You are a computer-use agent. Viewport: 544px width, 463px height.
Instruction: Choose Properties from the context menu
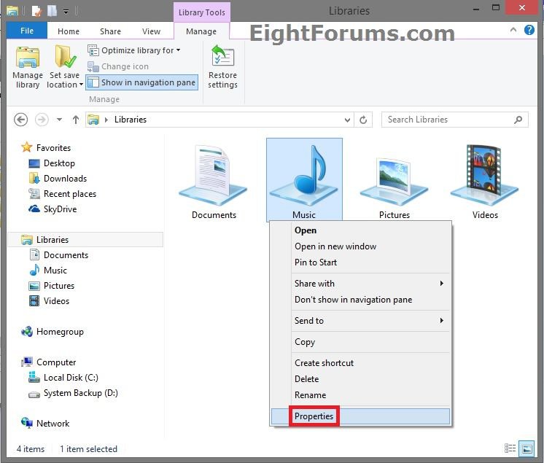pos(314,416)
